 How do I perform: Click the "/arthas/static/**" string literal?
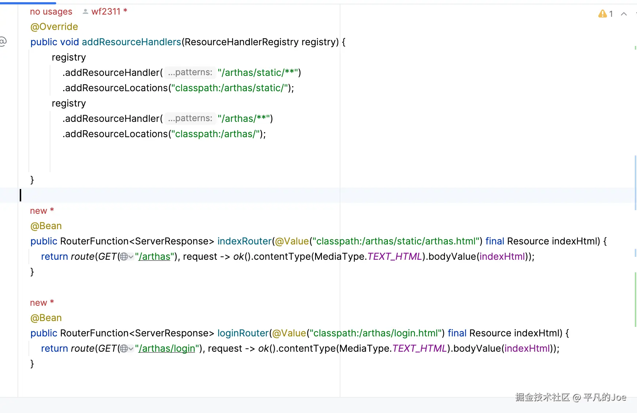pyautogui.click(x=258, y=73)
